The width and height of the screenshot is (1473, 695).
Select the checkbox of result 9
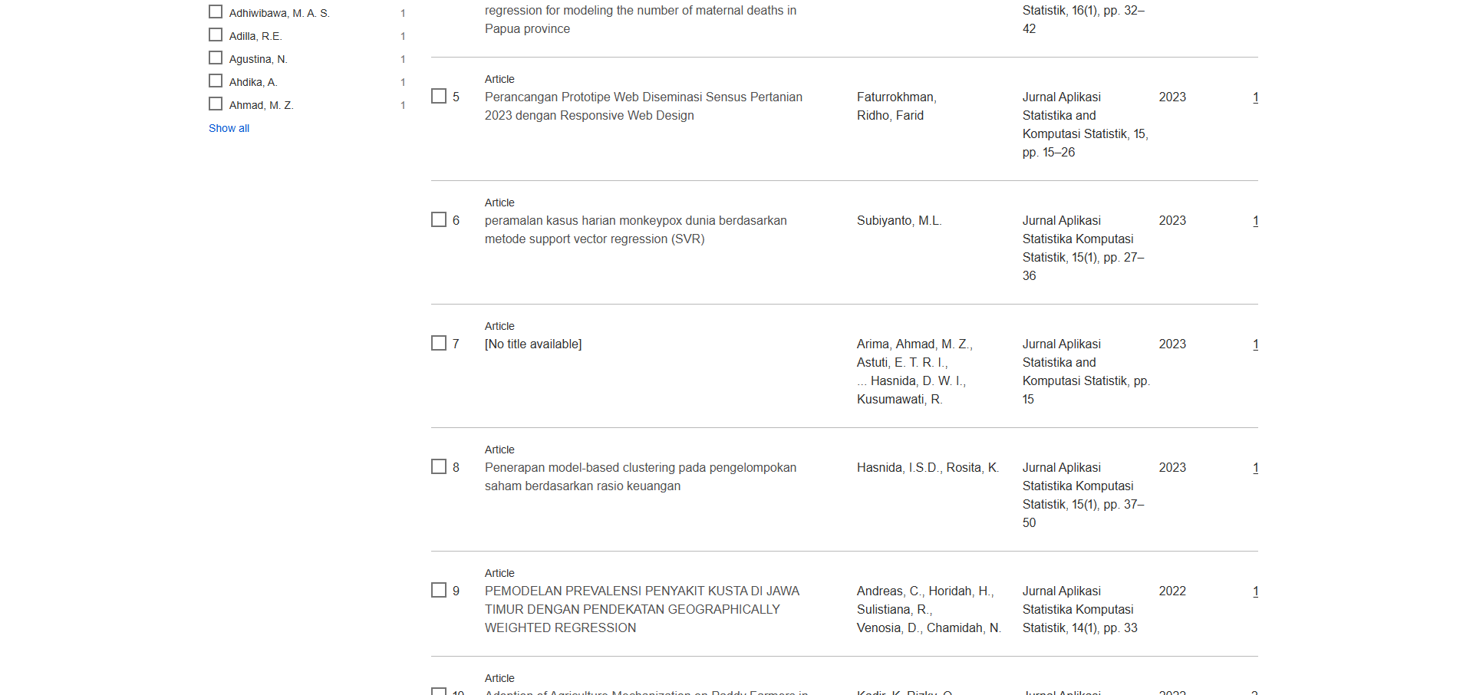point(439,591)
